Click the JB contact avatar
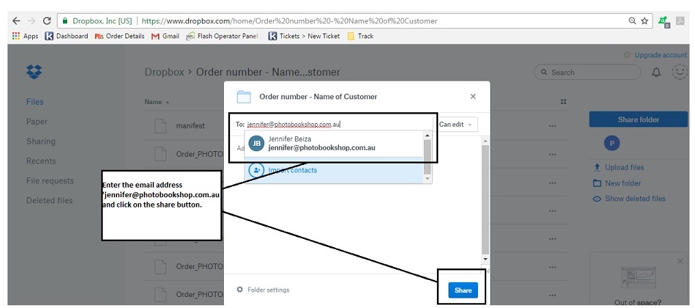Image resolution: width=695 pixels, height=308 pixels. (256, 144)
